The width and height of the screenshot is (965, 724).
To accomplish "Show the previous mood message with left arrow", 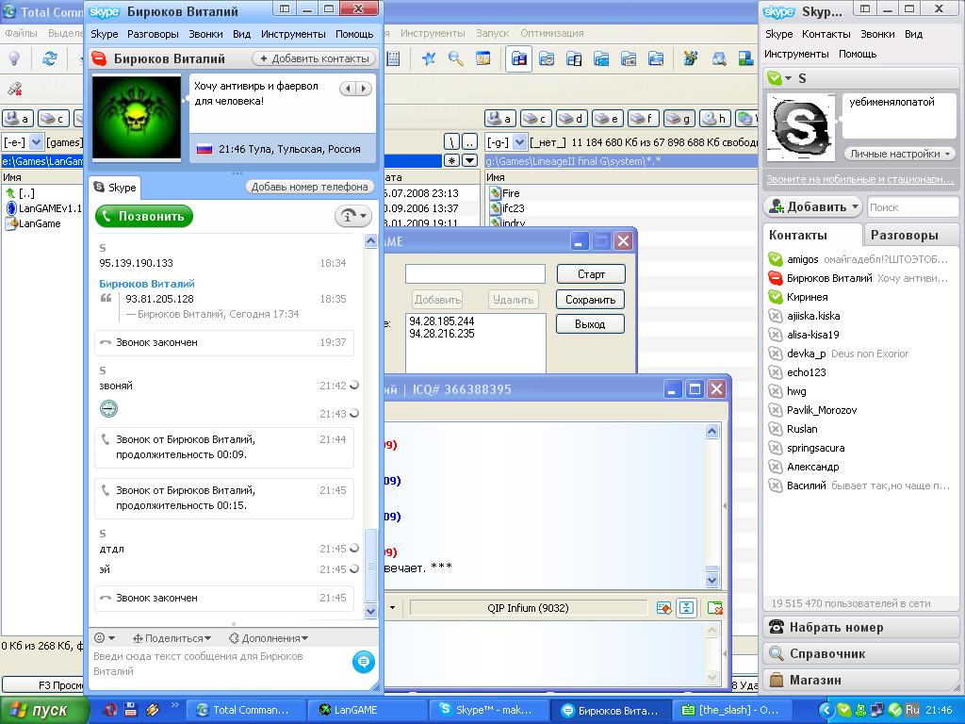I will click(349, 89).
